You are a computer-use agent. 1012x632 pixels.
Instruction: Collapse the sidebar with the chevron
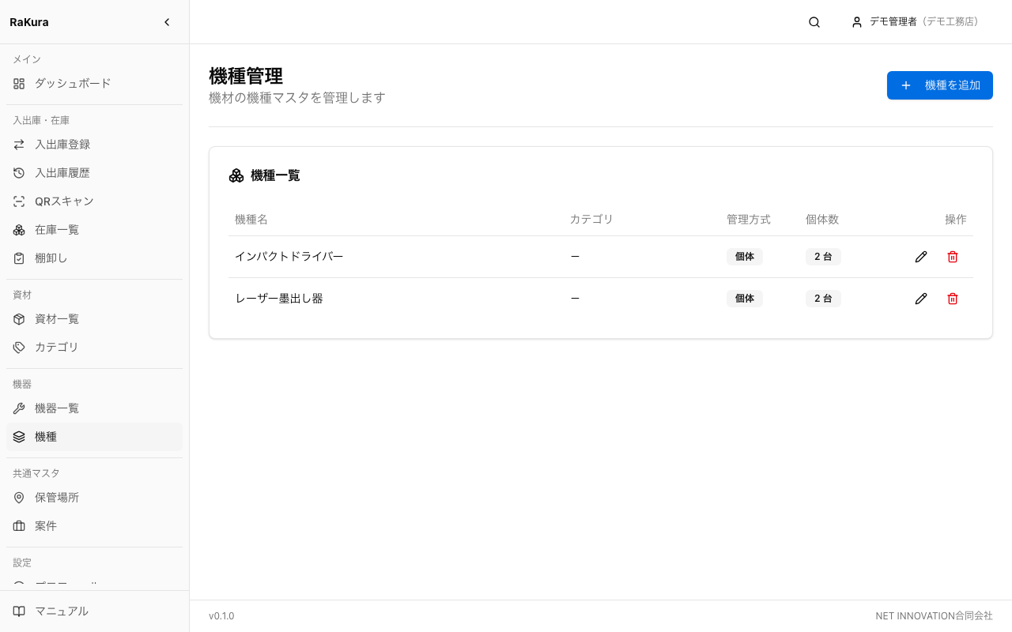point(167,22)
